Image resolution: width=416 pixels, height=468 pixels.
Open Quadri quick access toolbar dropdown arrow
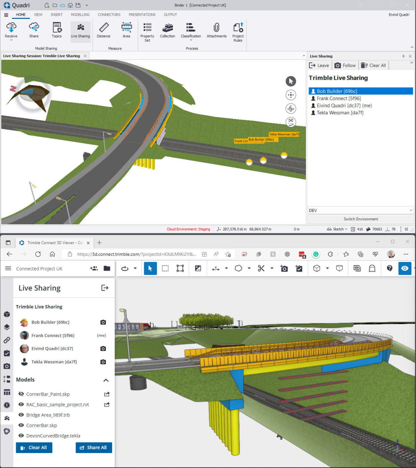coord(87,5)
